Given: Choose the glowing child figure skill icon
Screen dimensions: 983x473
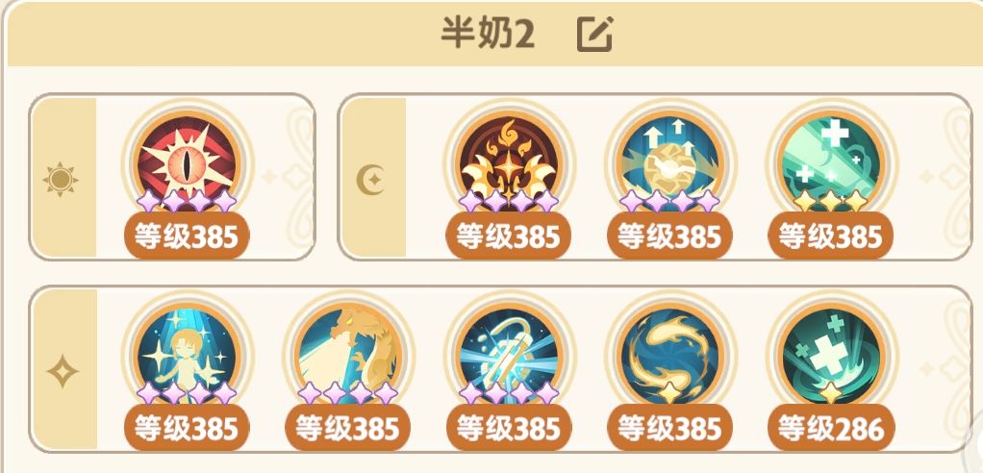Looking at the screenshot, I should click(x=187, y=355).
